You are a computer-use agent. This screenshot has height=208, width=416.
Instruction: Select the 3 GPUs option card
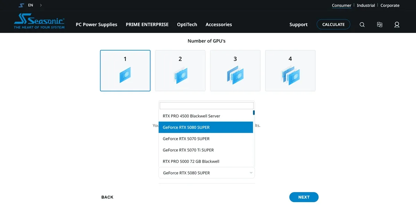click(235, 71)
